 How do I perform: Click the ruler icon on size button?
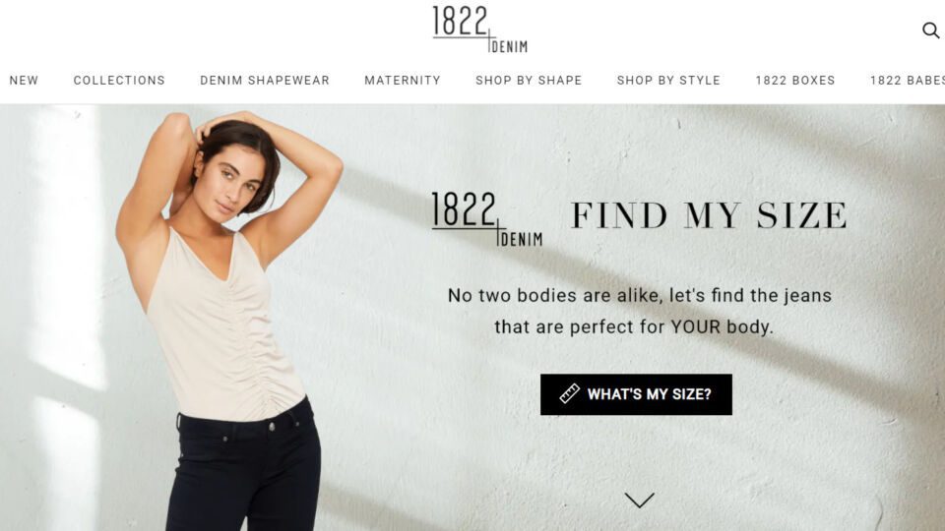click(569, 393)
